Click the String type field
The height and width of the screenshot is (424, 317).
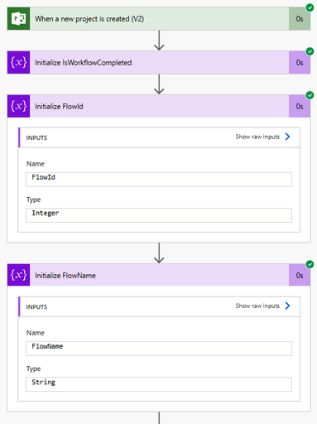click(159, 384)
